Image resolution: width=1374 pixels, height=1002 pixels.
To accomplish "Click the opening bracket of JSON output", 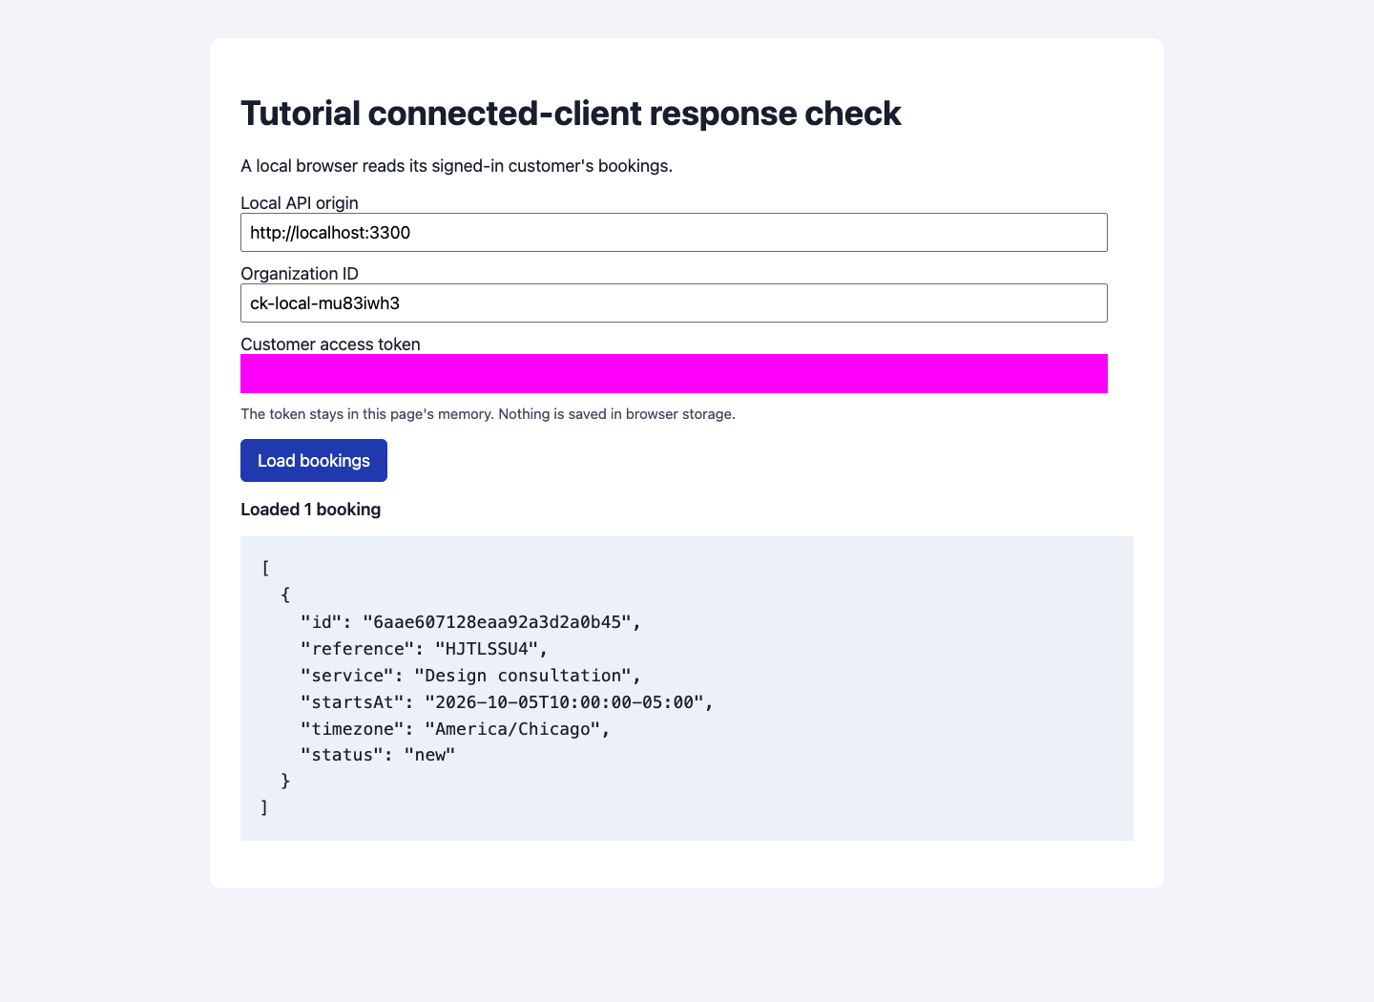I will point(265,569).
